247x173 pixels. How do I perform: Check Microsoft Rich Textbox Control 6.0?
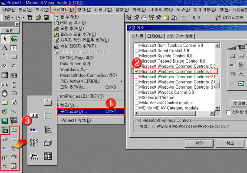(137, 45)
